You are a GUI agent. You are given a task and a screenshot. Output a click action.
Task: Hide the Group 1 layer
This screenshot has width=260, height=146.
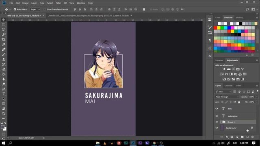(217, 122)
